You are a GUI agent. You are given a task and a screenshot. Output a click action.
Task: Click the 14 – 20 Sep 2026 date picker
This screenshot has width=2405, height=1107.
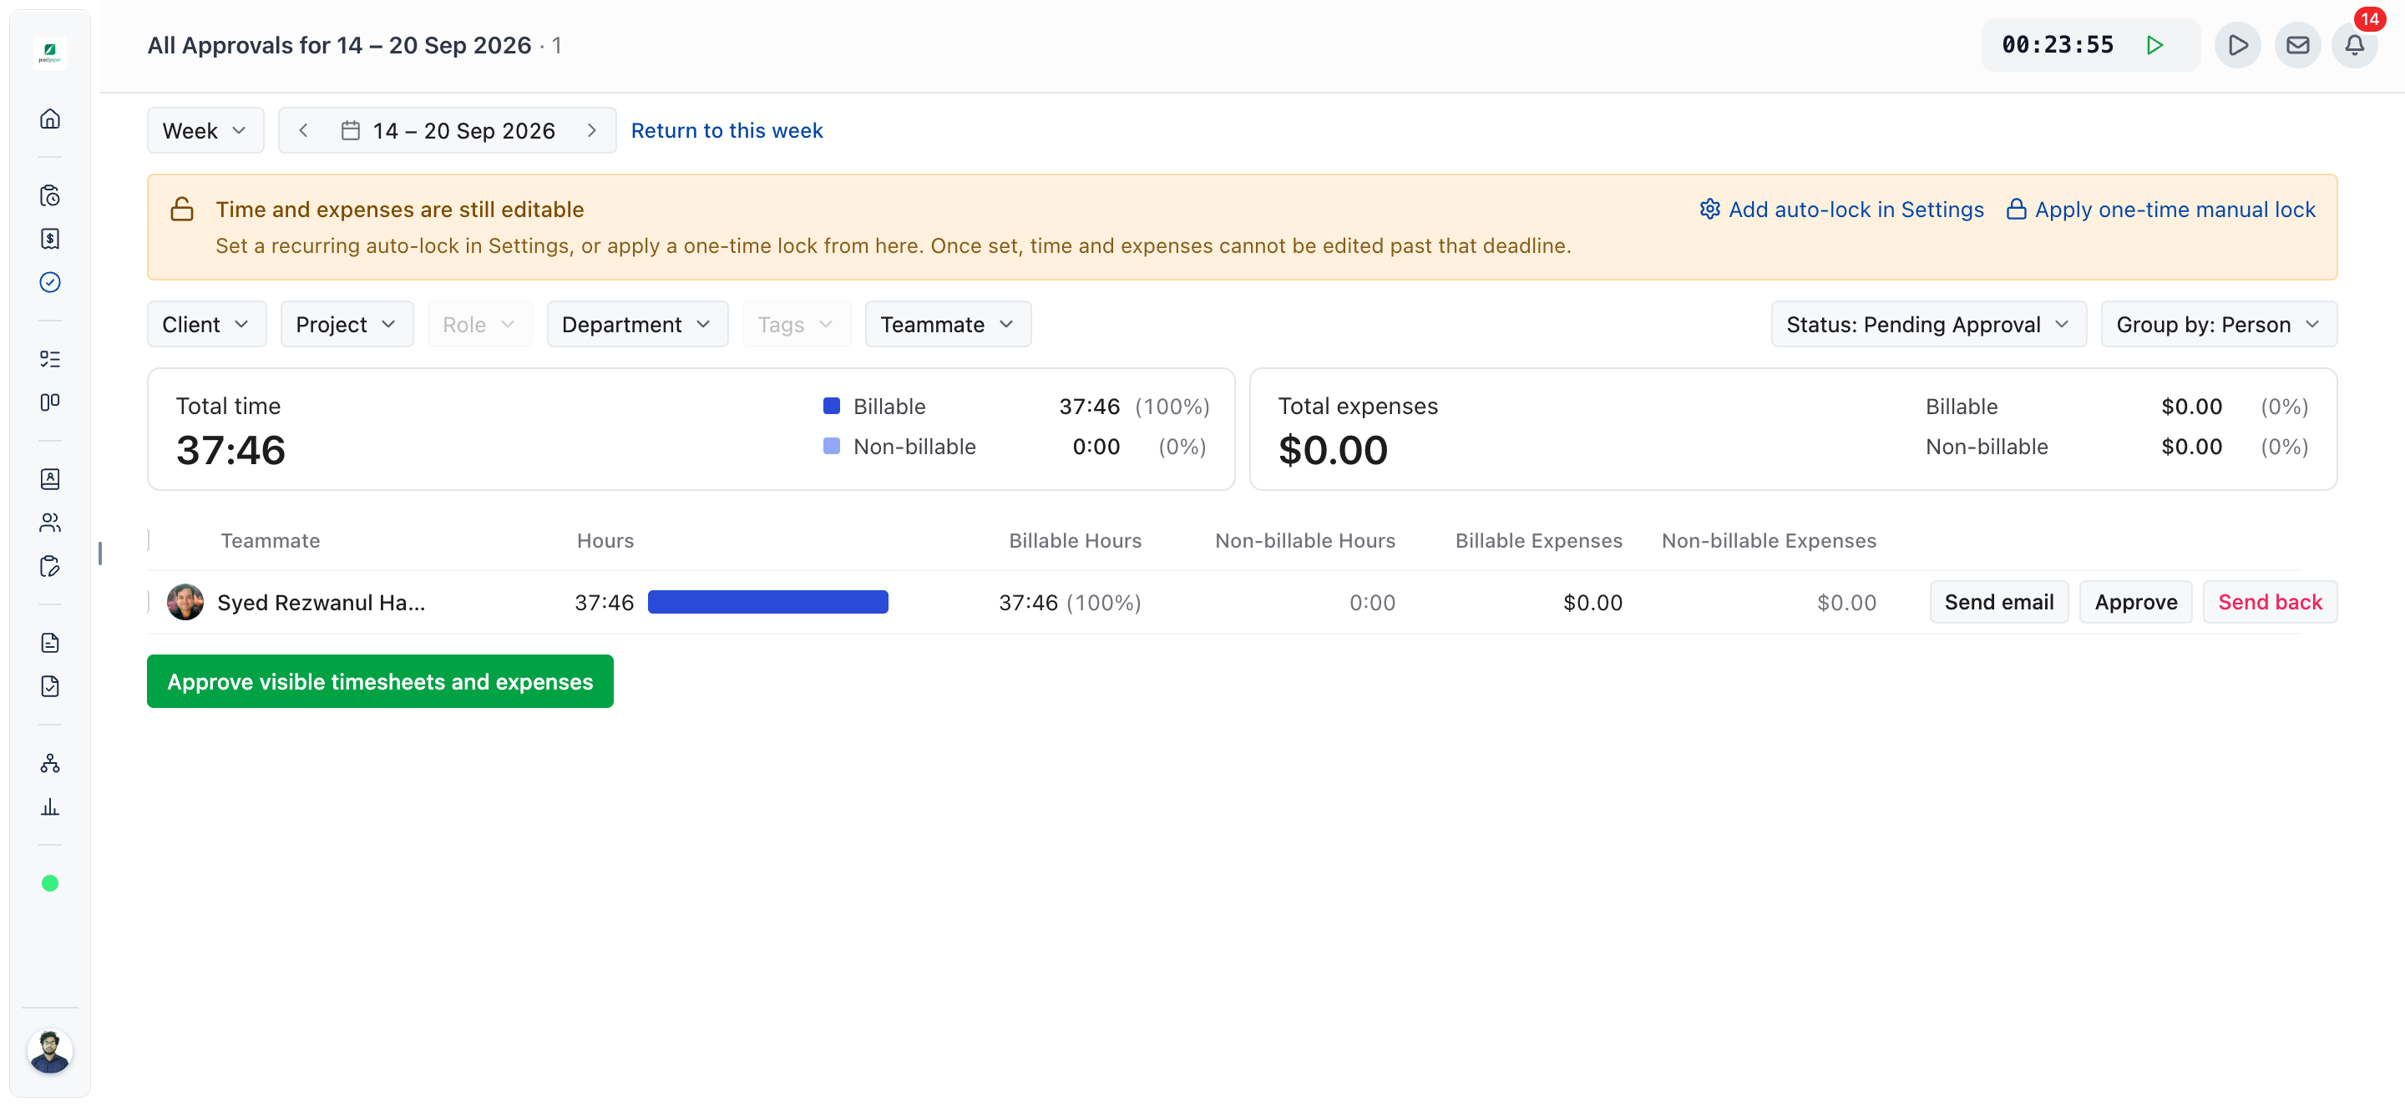(448, 131)
